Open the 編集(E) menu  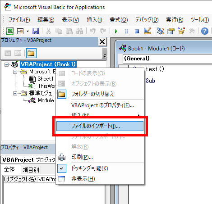click(46, 20)
